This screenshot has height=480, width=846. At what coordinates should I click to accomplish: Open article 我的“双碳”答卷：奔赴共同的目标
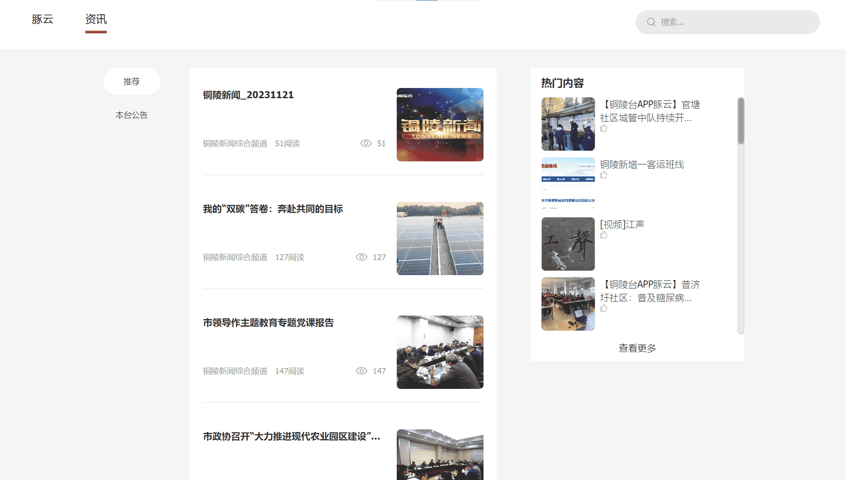pos(273,209)
